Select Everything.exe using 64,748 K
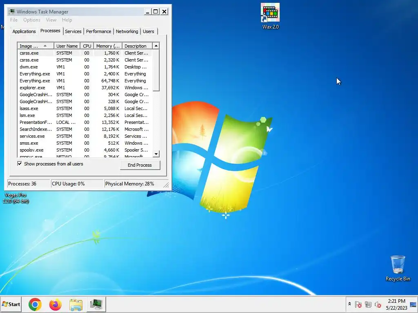 click(85, 81)
